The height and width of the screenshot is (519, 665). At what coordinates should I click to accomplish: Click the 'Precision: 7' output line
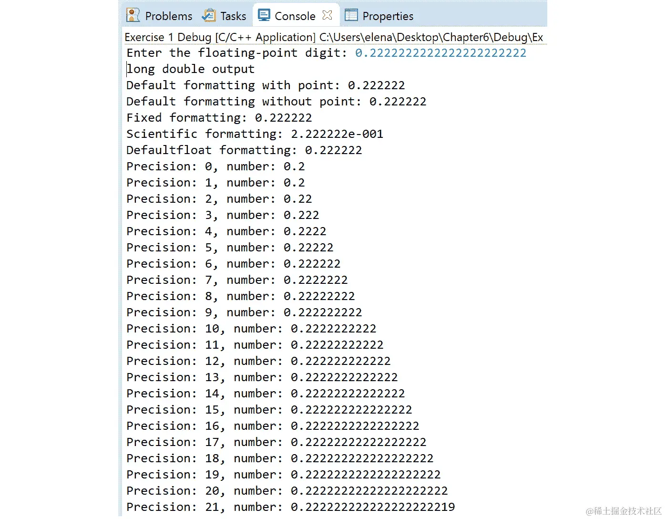pos(237,280)
